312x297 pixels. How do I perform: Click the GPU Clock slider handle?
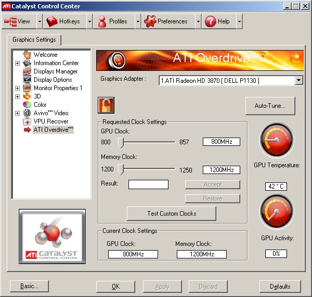pyautogui.click(x=121, y=142)
